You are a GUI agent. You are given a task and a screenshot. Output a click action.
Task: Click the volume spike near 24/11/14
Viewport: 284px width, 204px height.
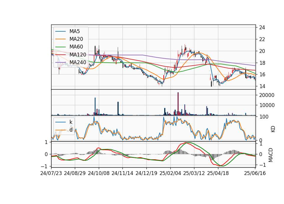click(x=118, y=109)
